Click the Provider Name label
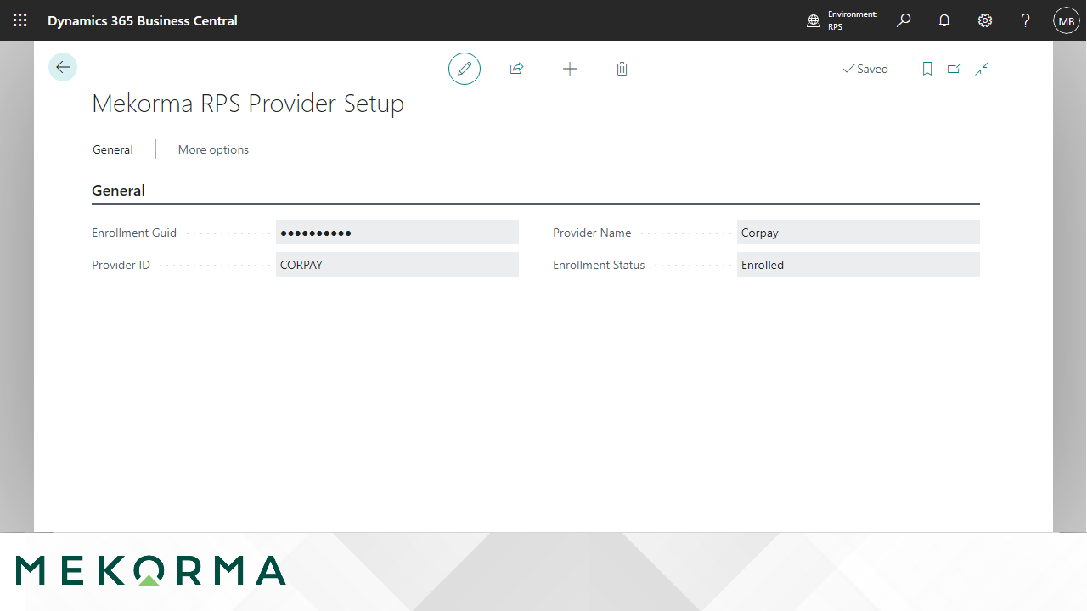Screen dimensions: 1087x611 (x=592, y=233)
